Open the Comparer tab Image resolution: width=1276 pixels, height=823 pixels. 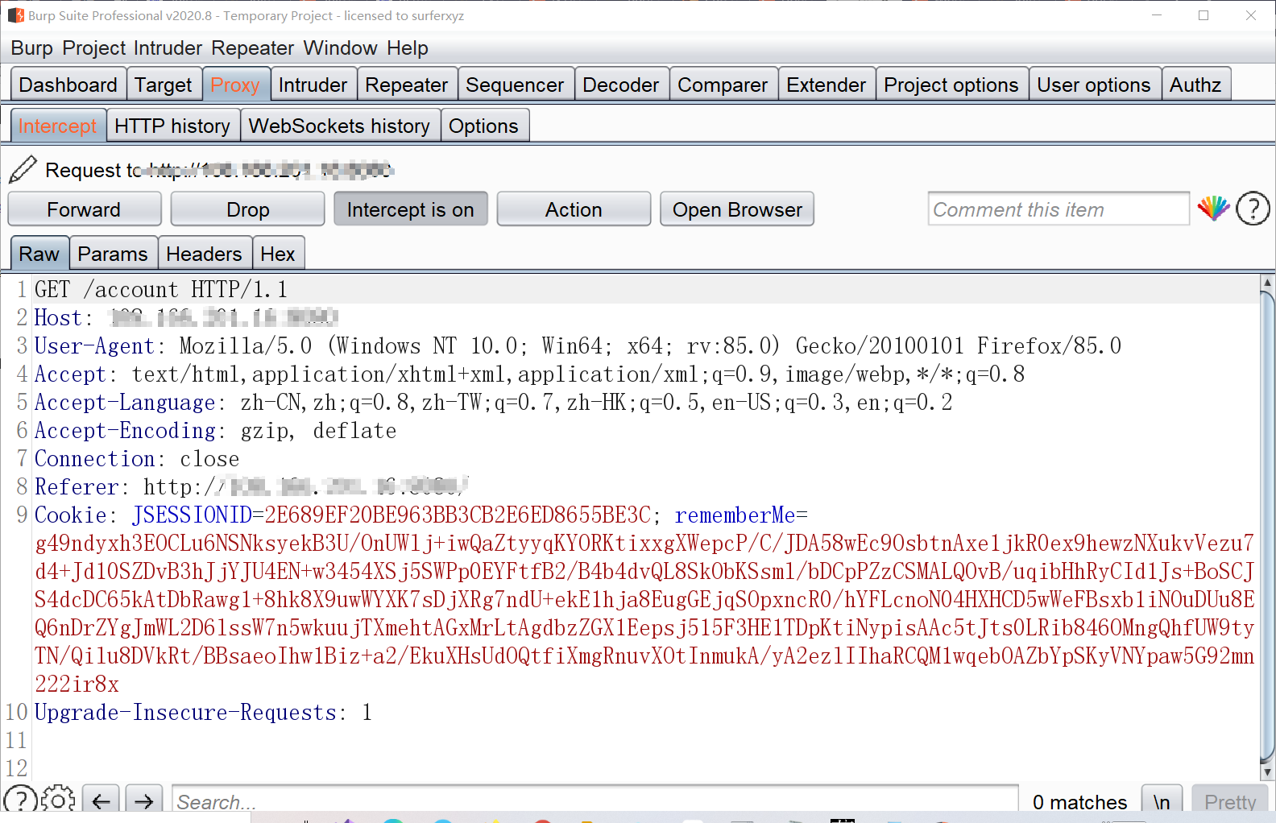(x=723, y=85)
